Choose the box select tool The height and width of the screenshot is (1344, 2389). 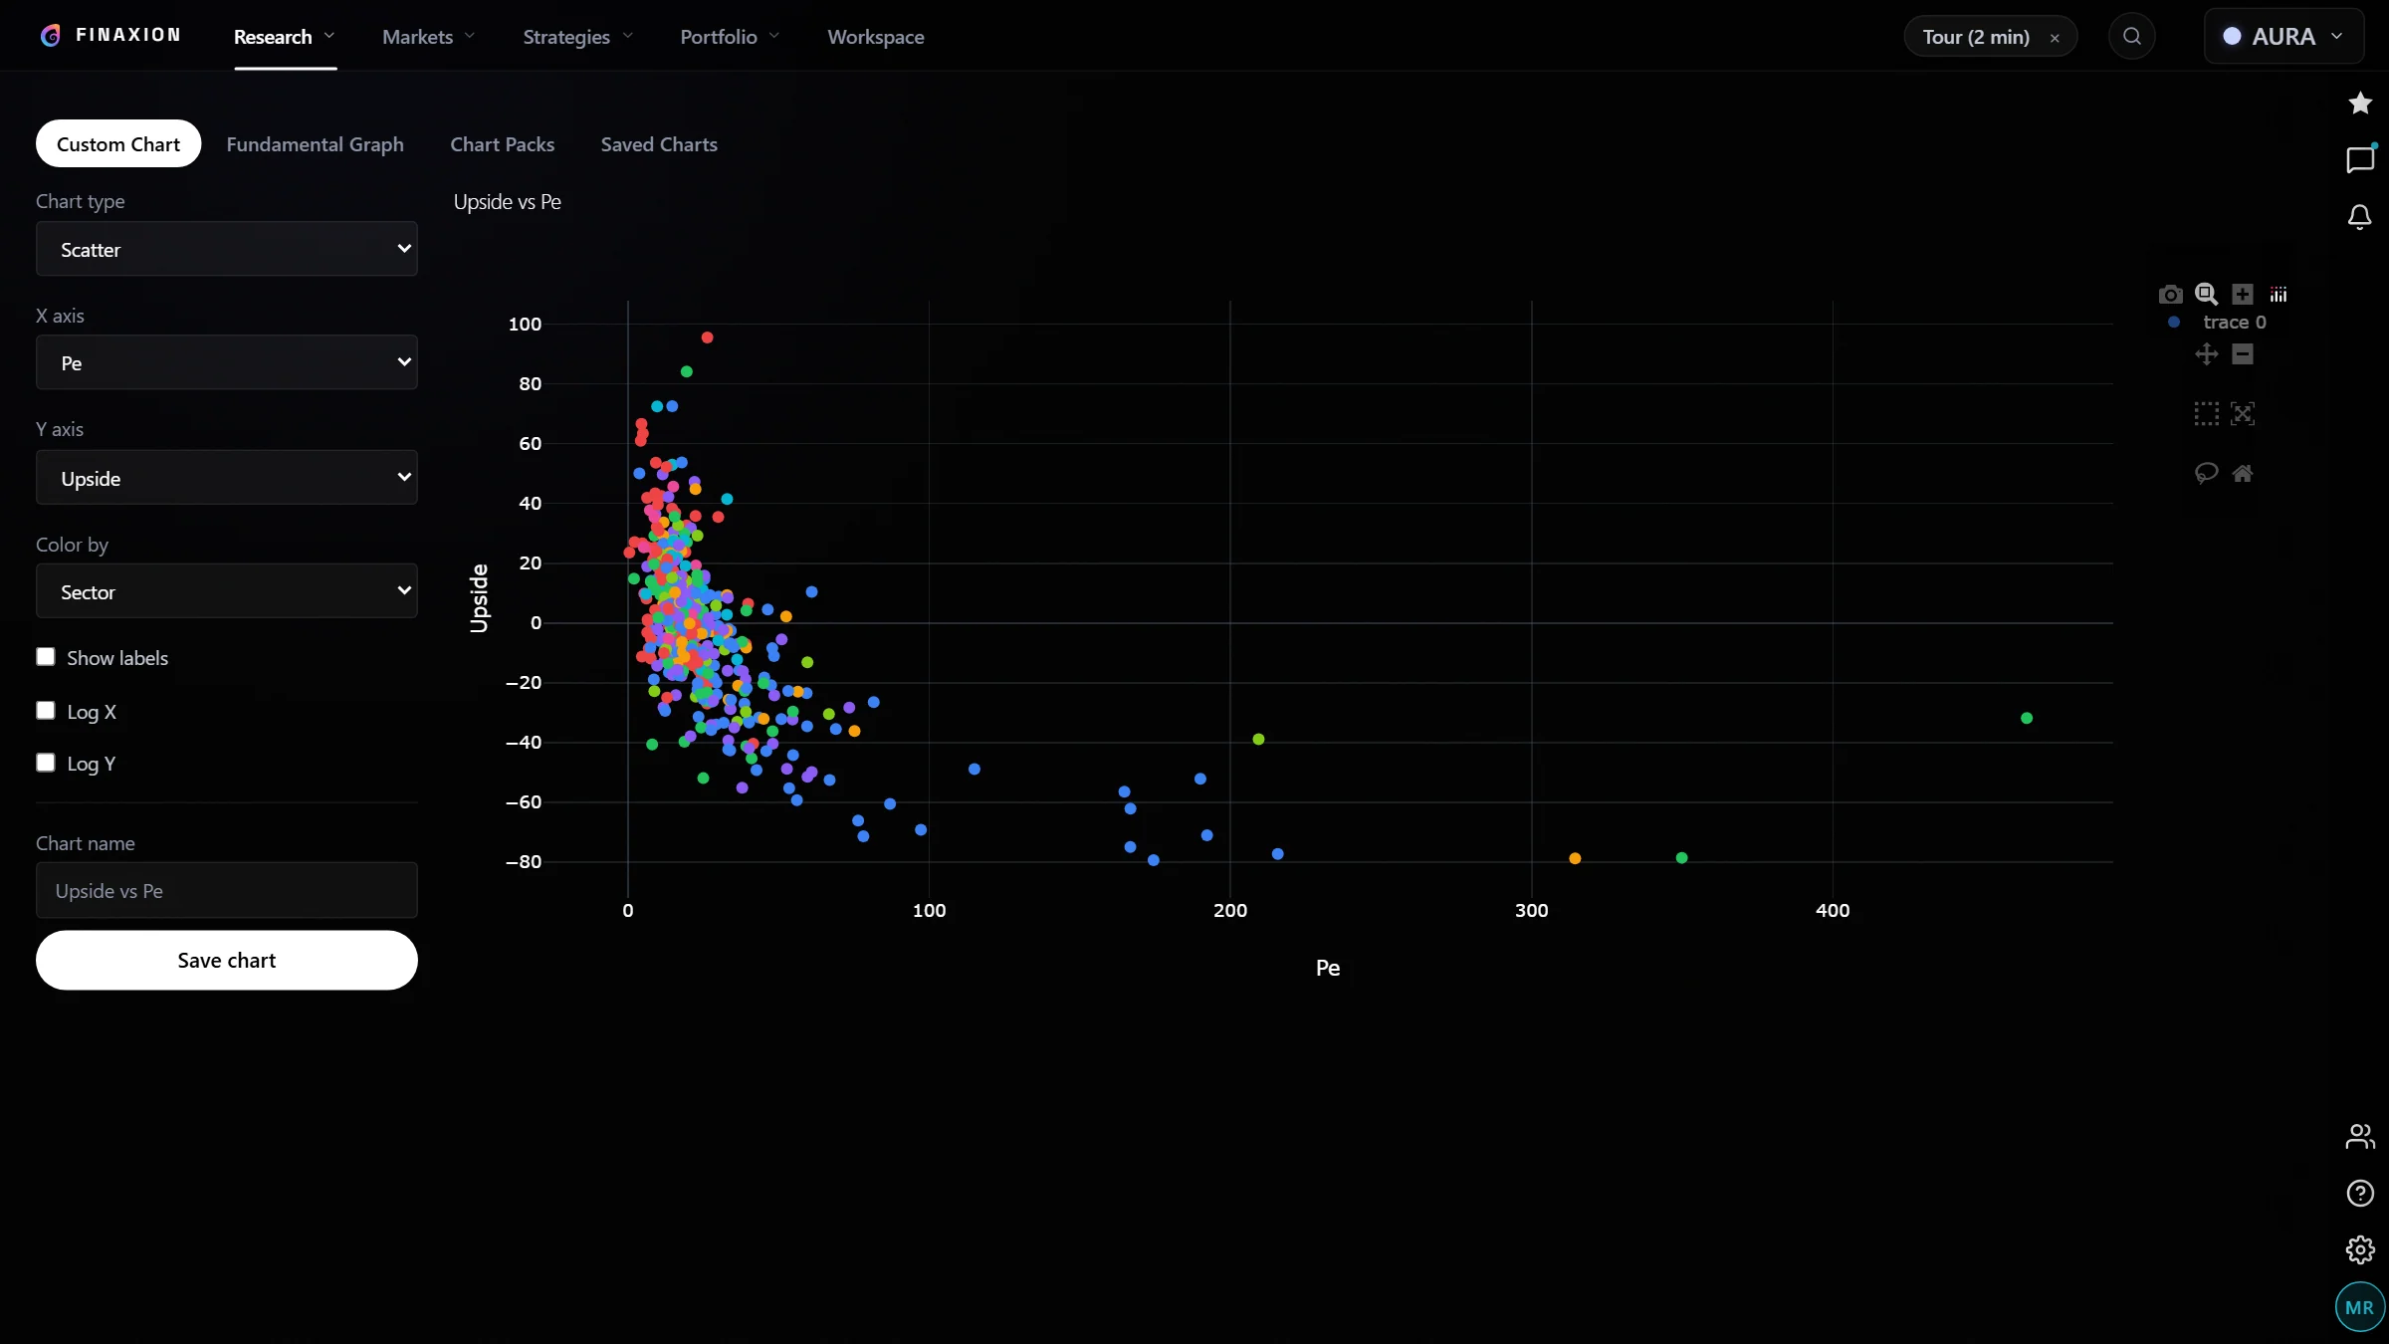2206,414
